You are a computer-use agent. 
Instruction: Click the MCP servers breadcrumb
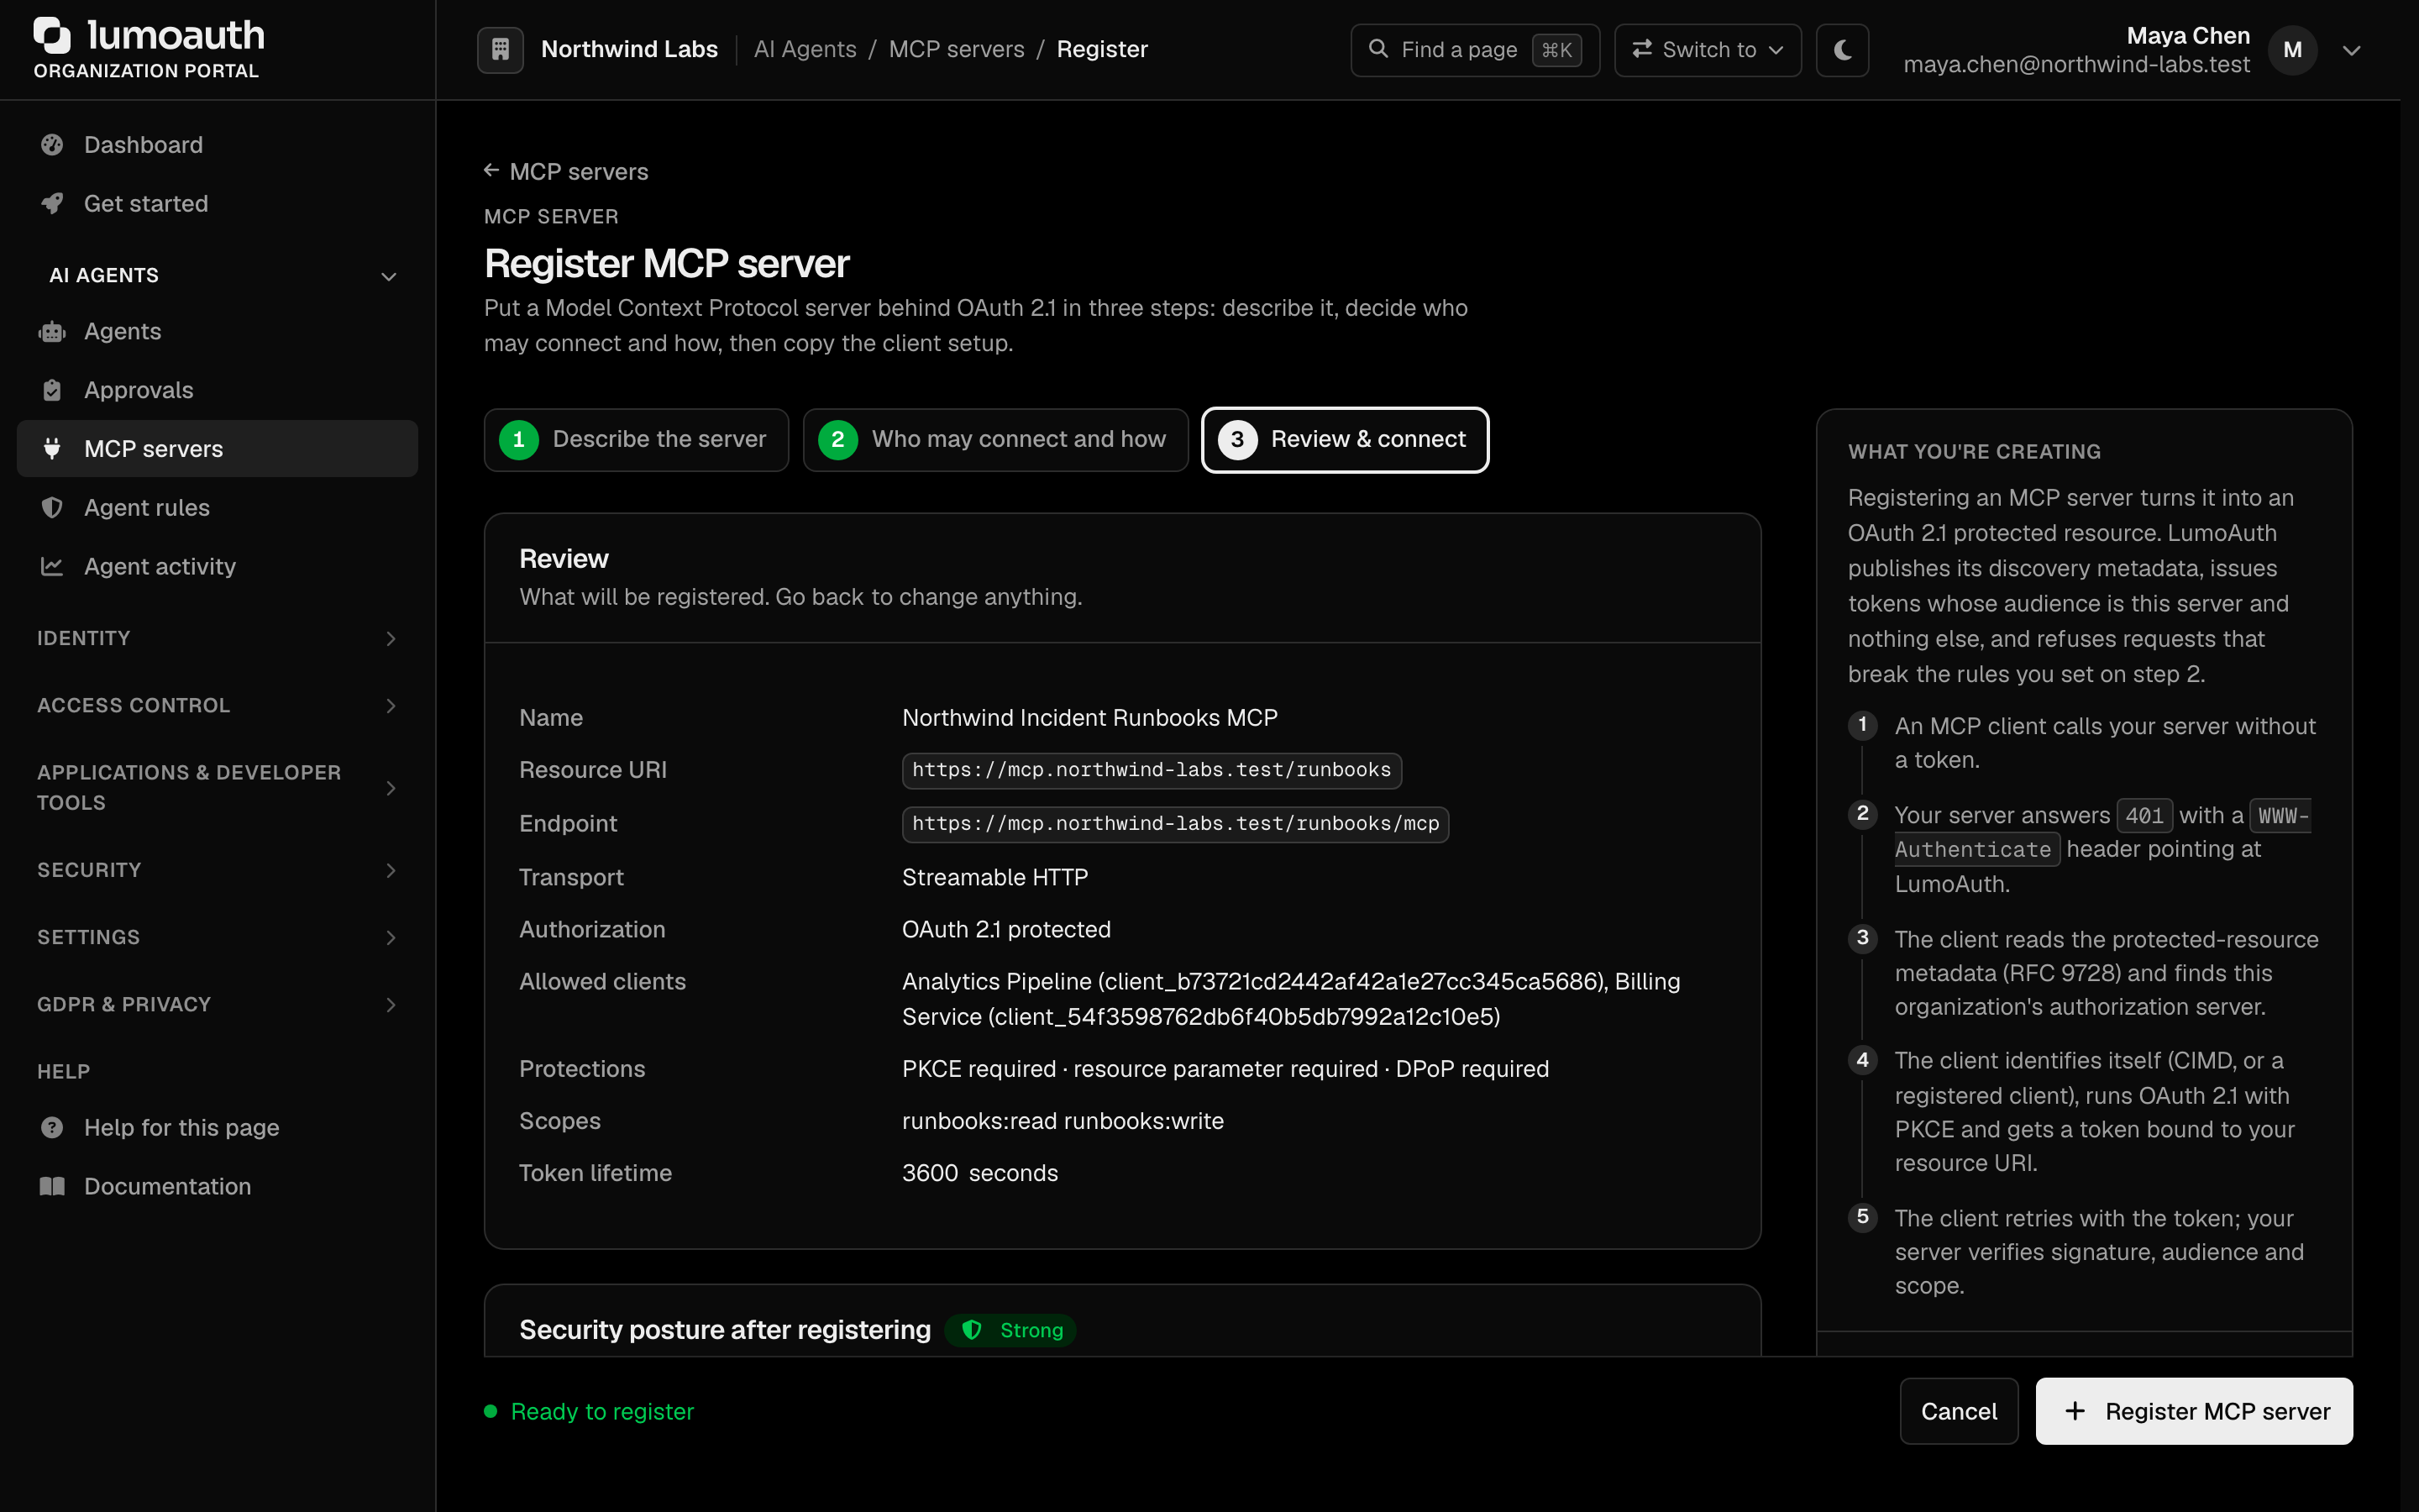click(957, 49)
